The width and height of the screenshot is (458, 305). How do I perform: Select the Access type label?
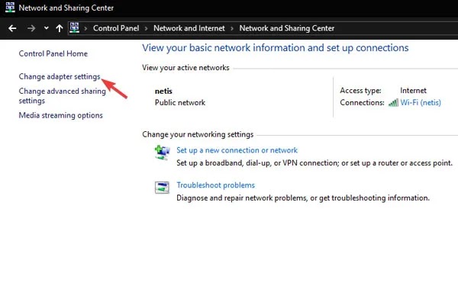361,91
